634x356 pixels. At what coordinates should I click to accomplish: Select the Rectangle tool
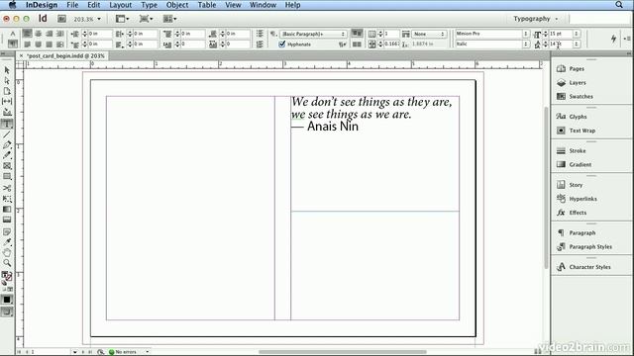[7, 176]
